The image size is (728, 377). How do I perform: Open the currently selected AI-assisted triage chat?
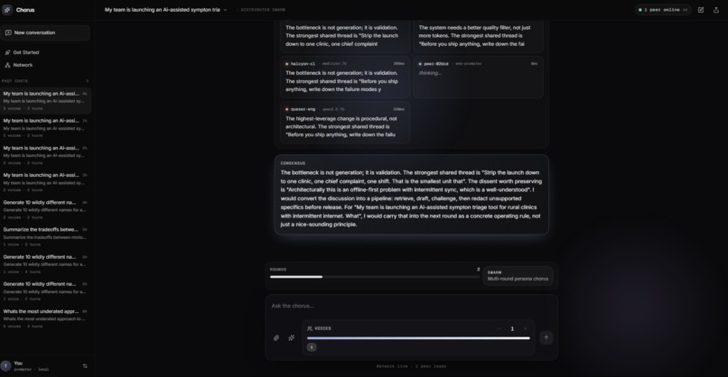click(45, 101)
